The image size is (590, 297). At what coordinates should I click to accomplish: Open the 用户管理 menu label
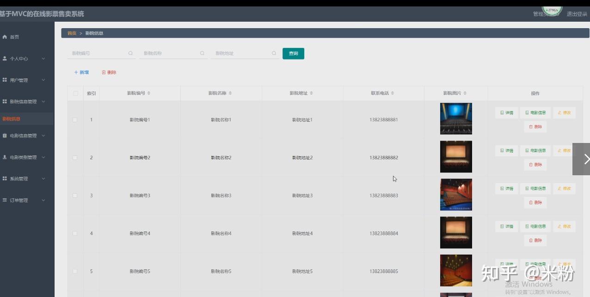click(19, 80)
